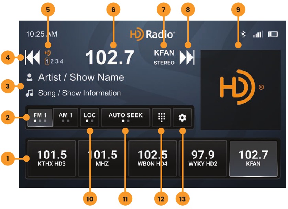Select preset 97.9 WYKY HD2
The height and width of the screenshot is (209, 288).
(203, 159)
